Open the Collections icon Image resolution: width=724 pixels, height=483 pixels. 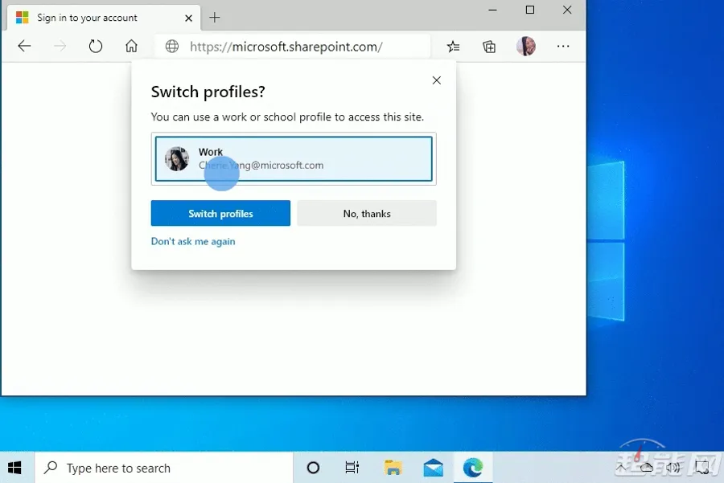(x=489, y=46)
